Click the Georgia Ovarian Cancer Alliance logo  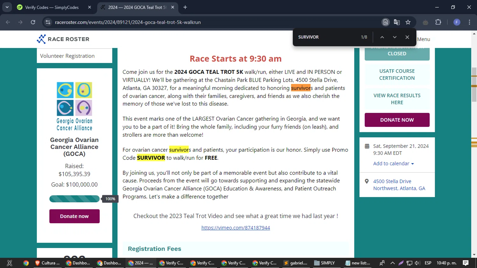point(74,107)
